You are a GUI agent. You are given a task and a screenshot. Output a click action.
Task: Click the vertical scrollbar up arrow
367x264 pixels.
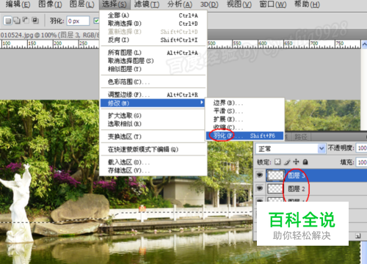coord(364,44)
